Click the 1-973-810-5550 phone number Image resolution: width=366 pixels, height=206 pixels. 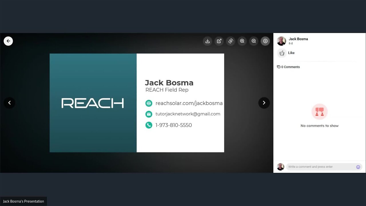pyautogui.click(x=174, y=125)
